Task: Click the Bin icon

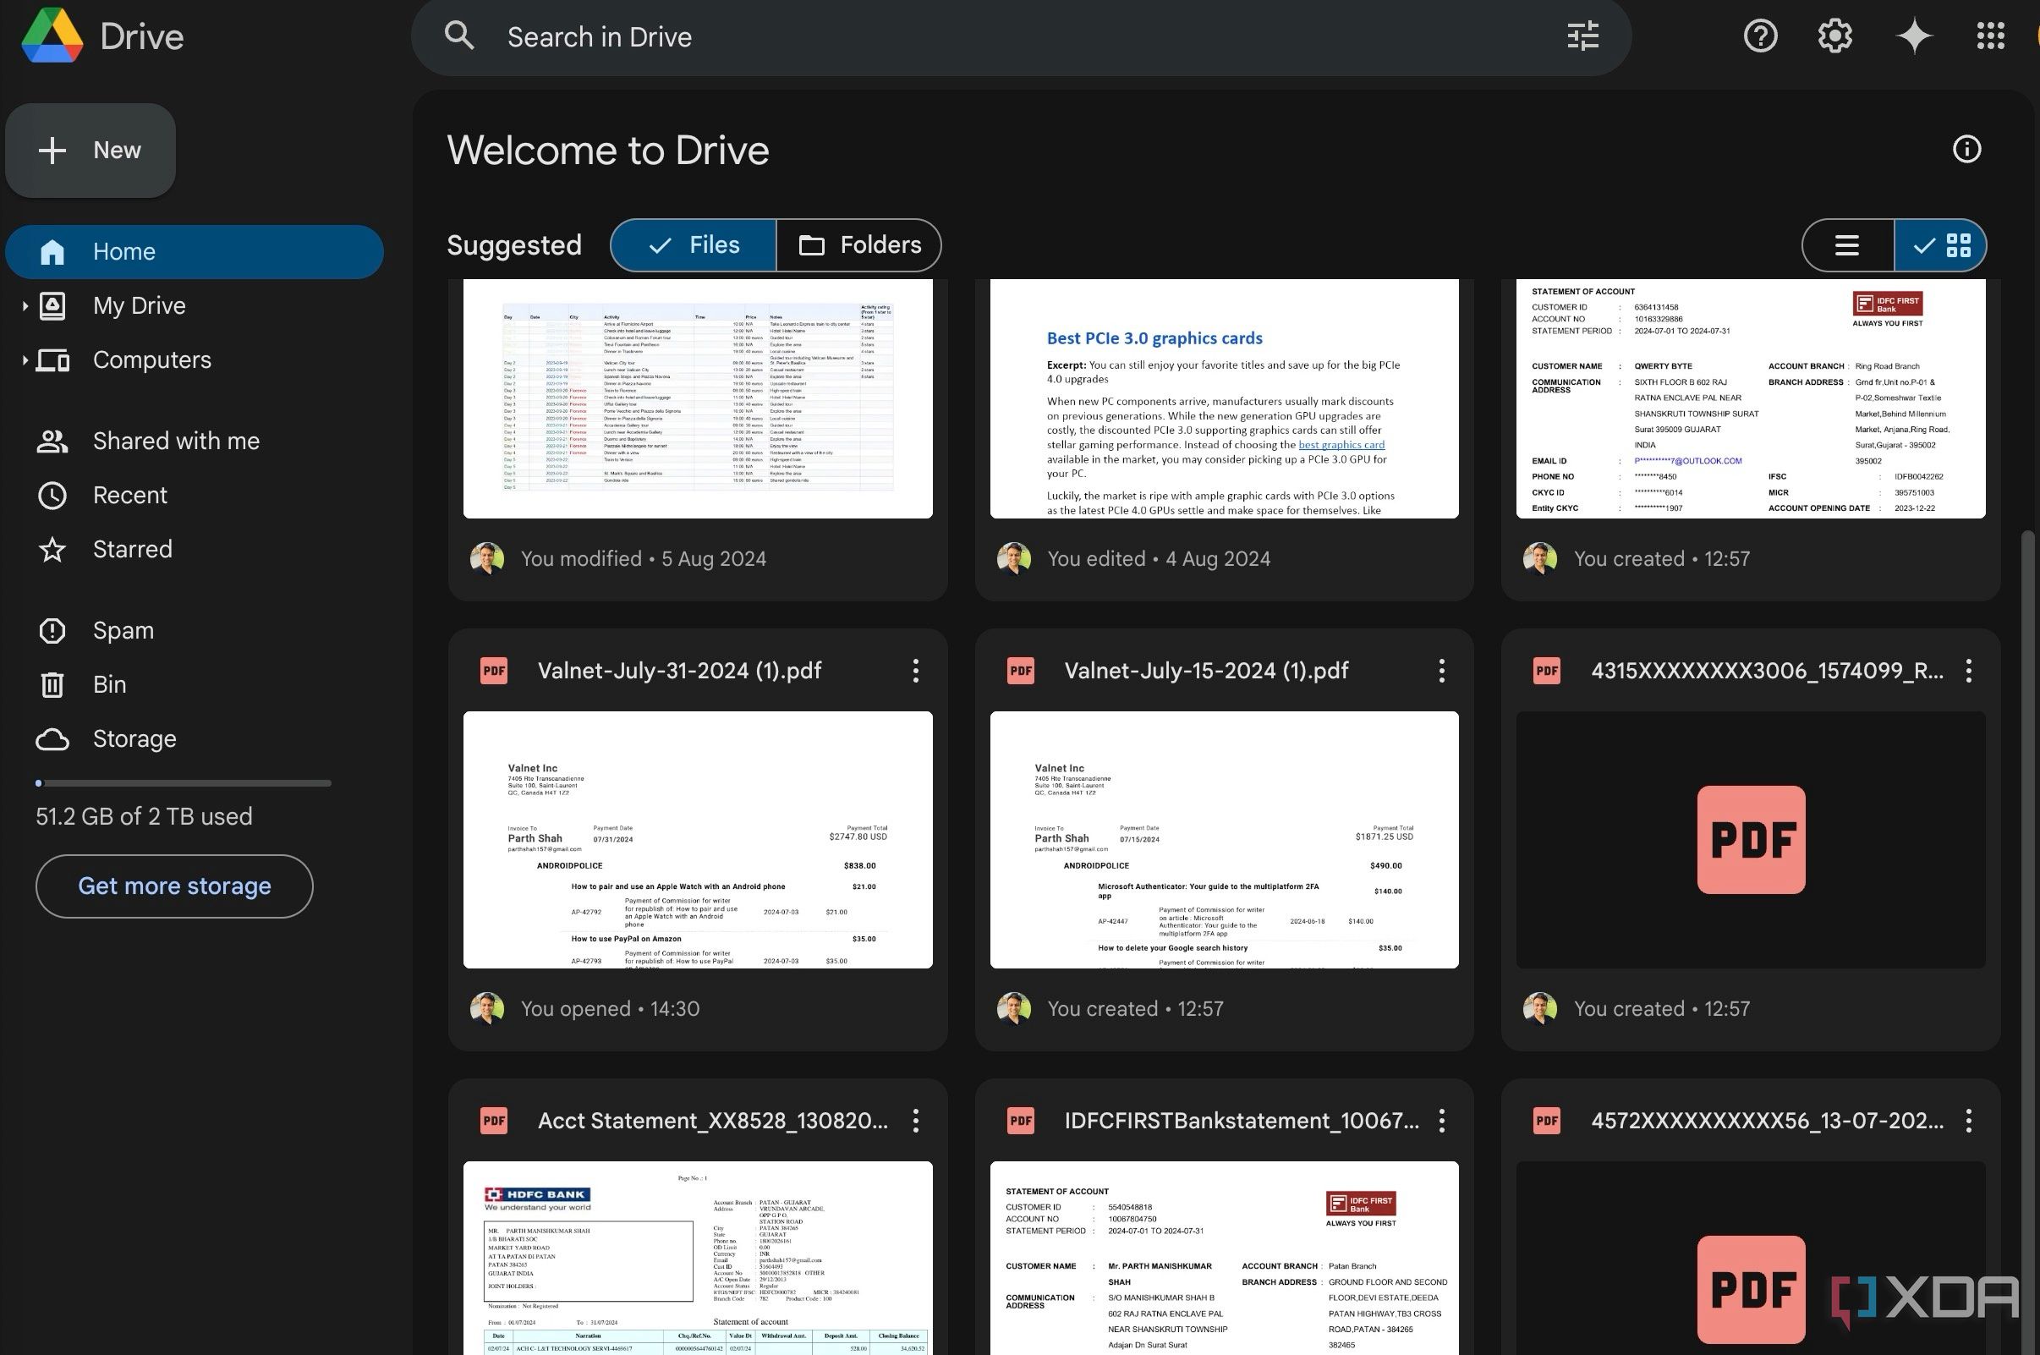Action: tap(54, 685)
